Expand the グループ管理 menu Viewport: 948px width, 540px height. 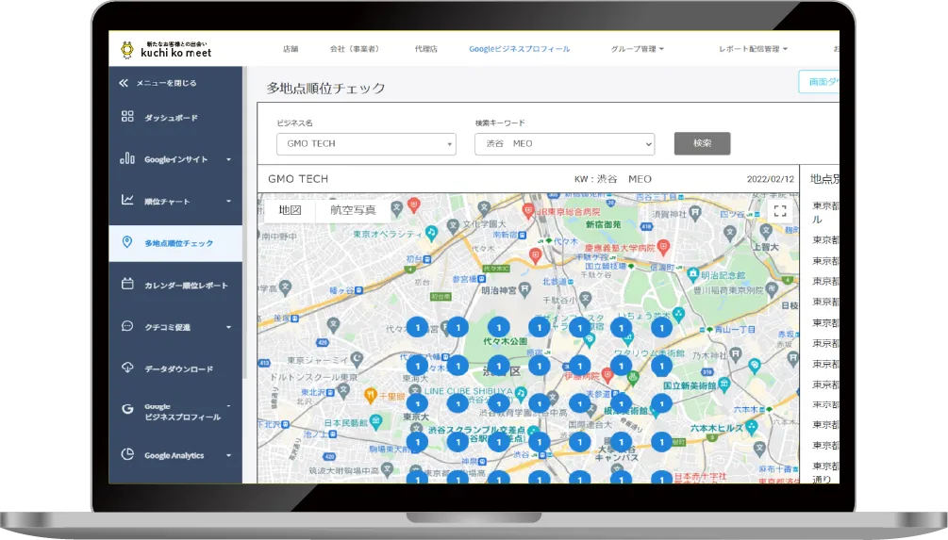(637, 49)
